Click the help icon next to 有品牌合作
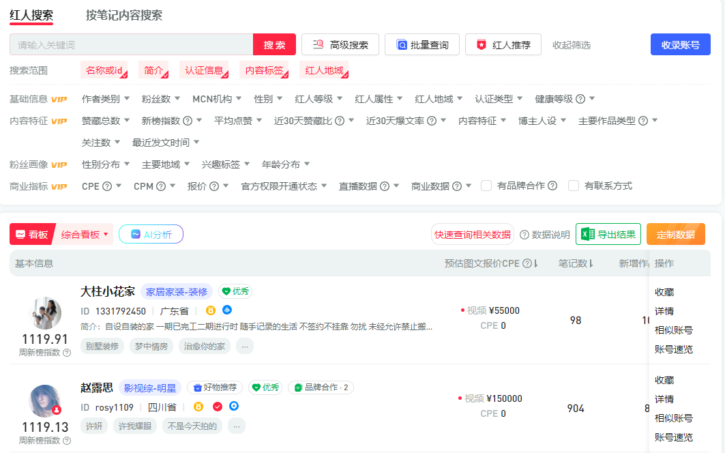The width and height of the screenshot is (725, 453). click(x=552, y=186)
